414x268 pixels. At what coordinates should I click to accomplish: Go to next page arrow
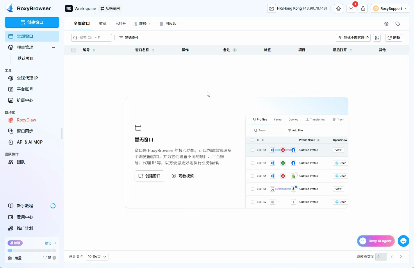pyautogui.click(x=401, y=257)
